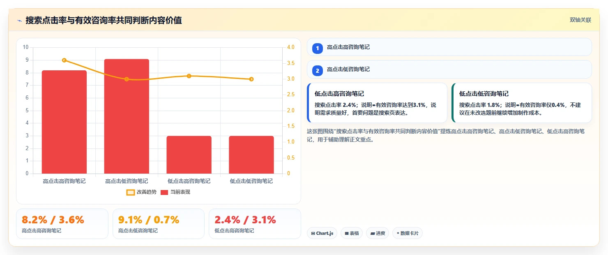Select list row 2 高点击低咨询笔记

[x=449, y=69]
